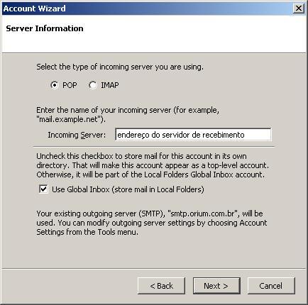
Task: Click the Server Information heading
Action: [x=45, y=28]
